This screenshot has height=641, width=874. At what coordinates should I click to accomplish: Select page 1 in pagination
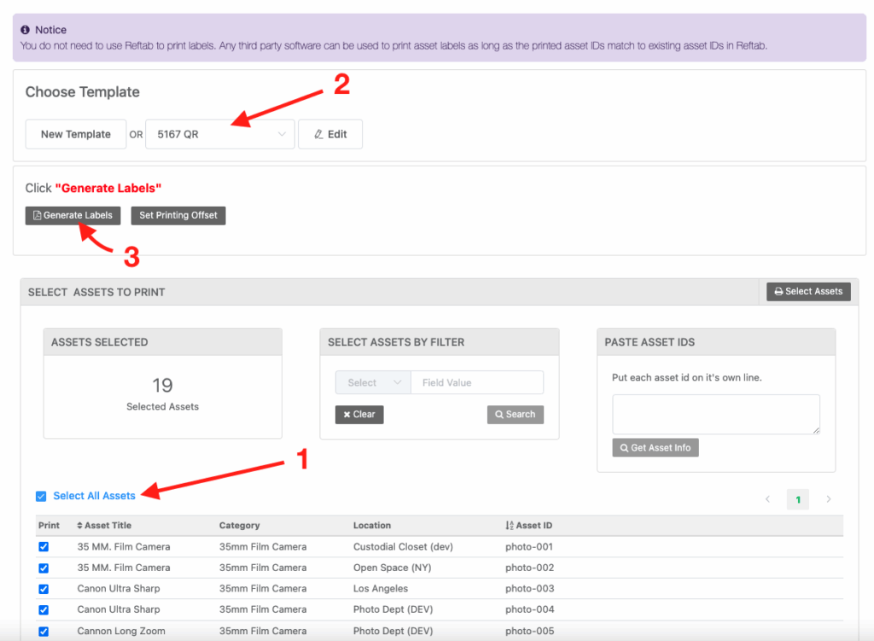point(798,499)
